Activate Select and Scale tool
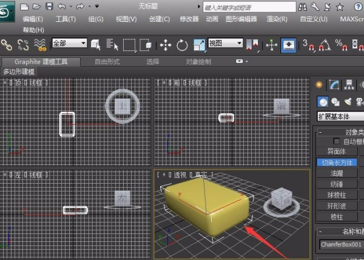 coord(199,45)
